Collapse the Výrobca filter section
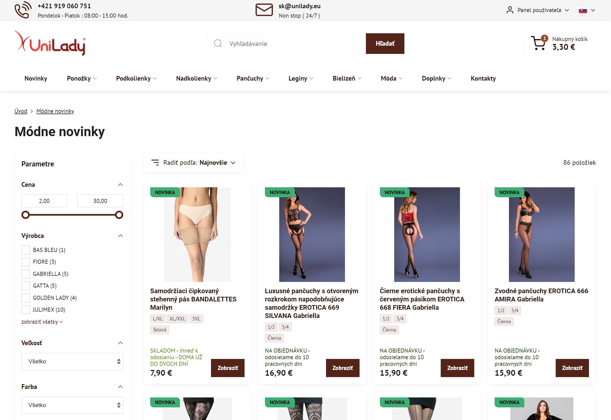611x420 pixels. pos(120,236)
